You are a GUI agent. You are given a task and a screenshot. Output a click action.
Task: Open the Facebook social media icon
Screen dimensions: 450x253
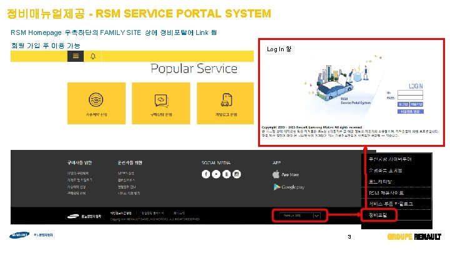(206, 174)
